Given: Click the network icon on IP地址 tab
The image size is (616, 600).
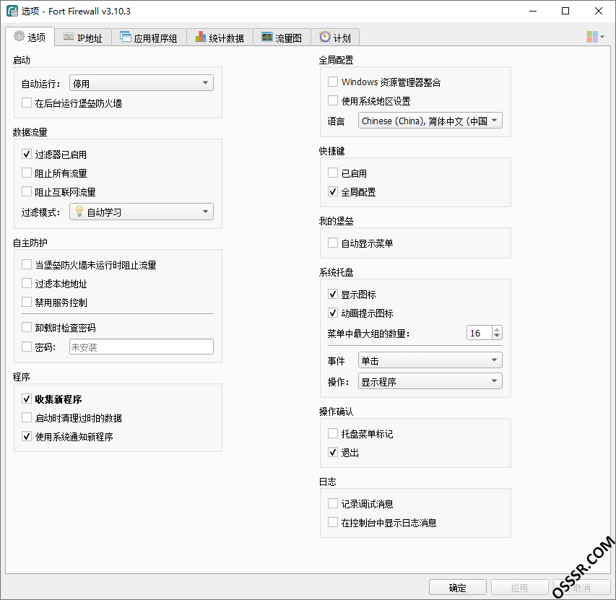Looking at the screenshot, I should coord(69,38).
